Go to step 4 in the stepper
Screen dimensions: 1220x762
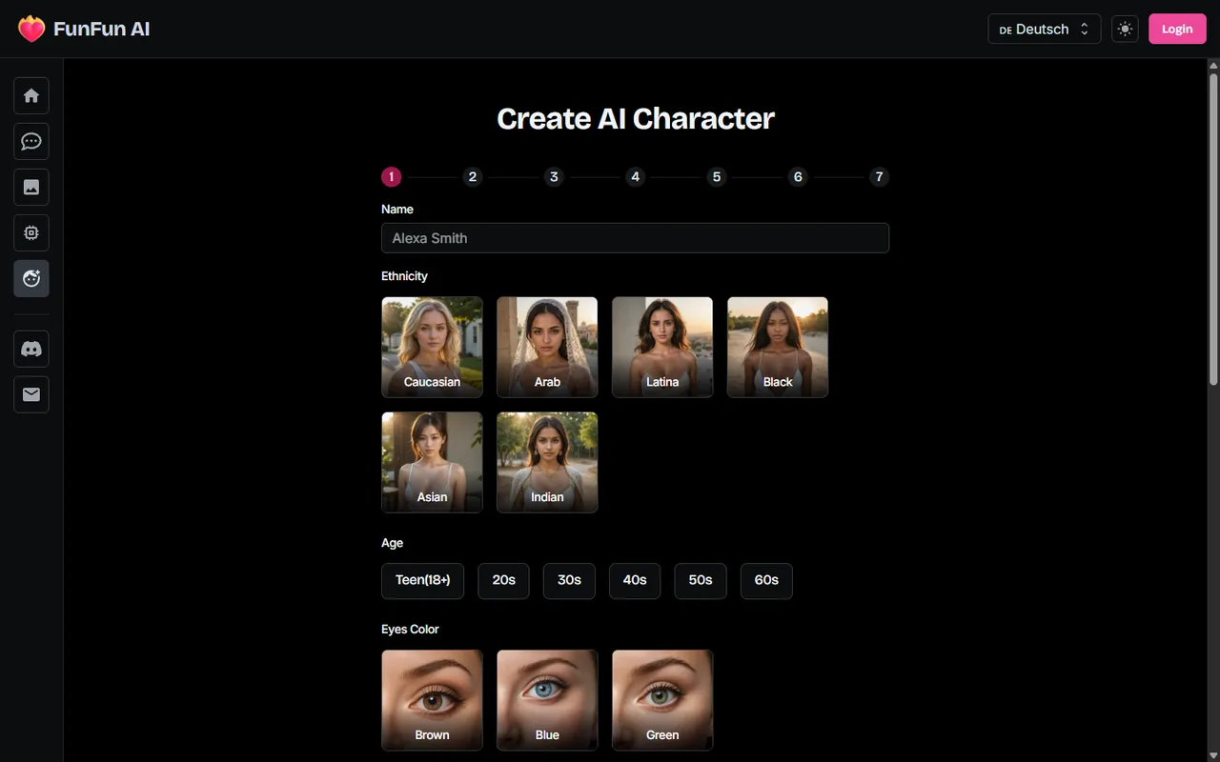point(635,176)
